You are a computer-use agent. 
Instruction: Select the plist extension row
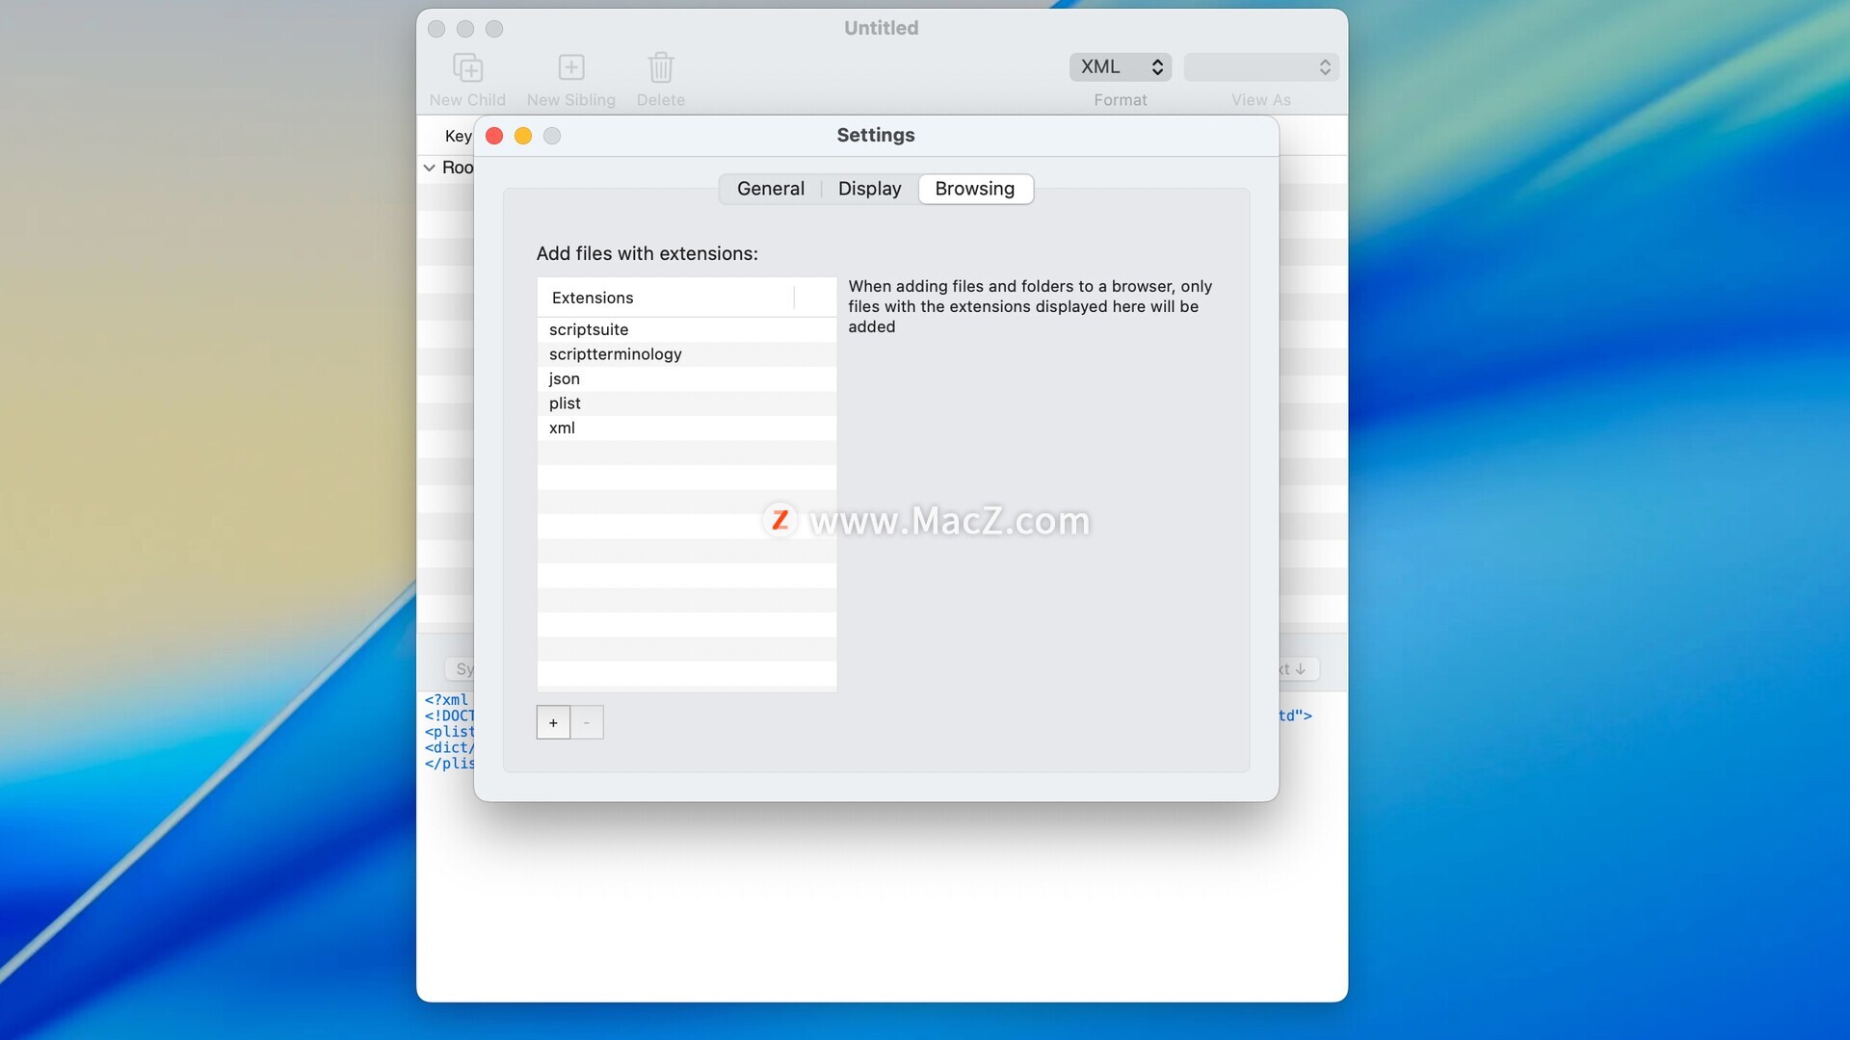565,403
